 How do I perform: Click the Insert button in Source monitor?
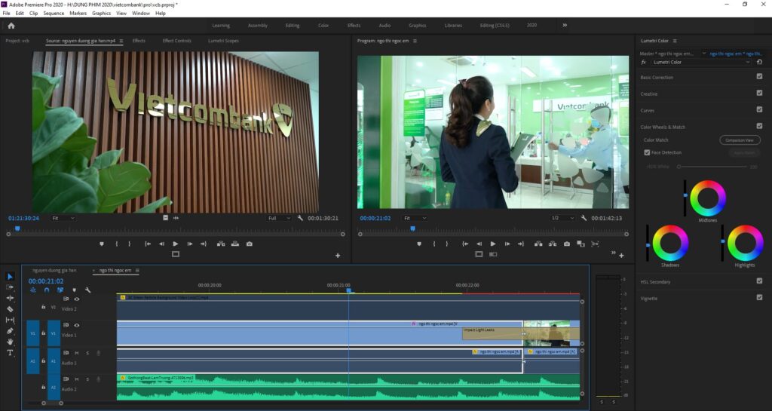click(221, 244)
